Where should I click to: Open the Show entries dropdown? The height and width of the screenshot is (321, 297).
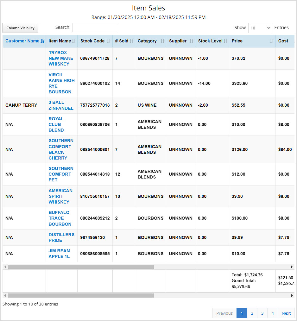point(260,28)
